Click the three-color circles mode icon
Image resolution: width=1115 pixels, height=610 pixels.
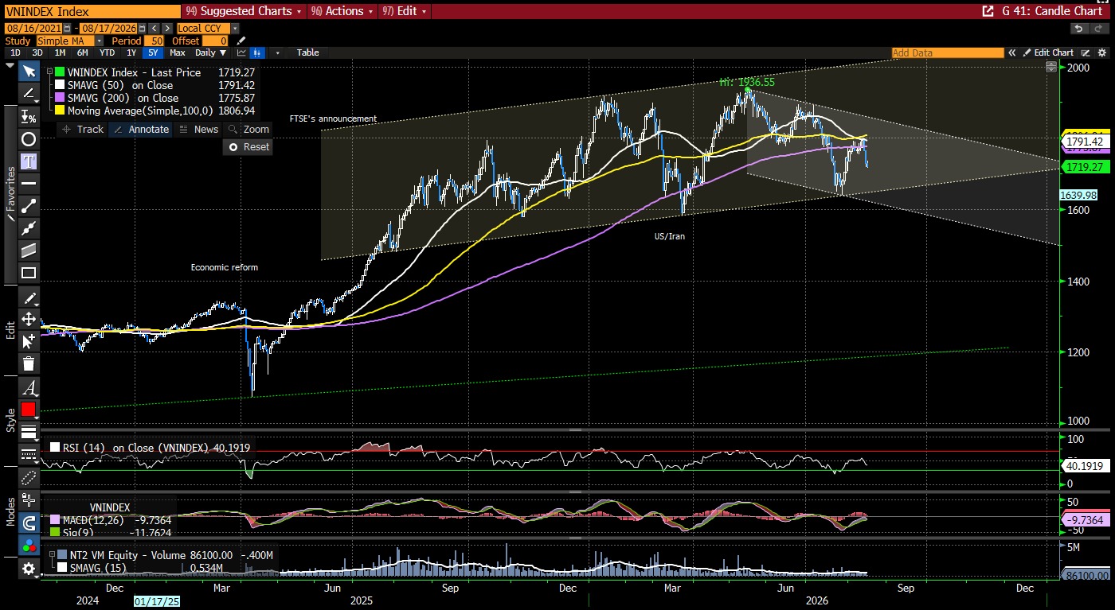click(29, 546)
